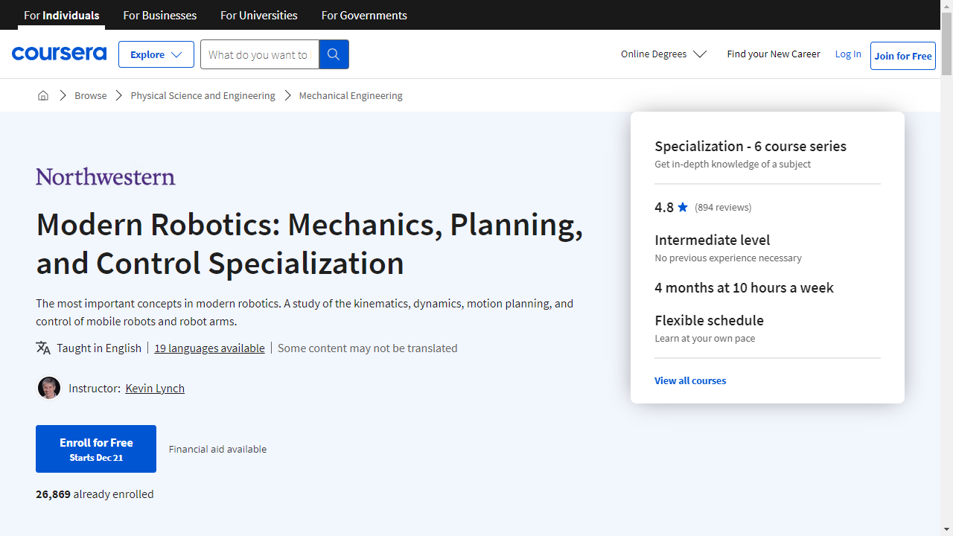The width and height of the screenshot is (953, 536).
Task: Click the Coursera logo
Action: [59, 54]
